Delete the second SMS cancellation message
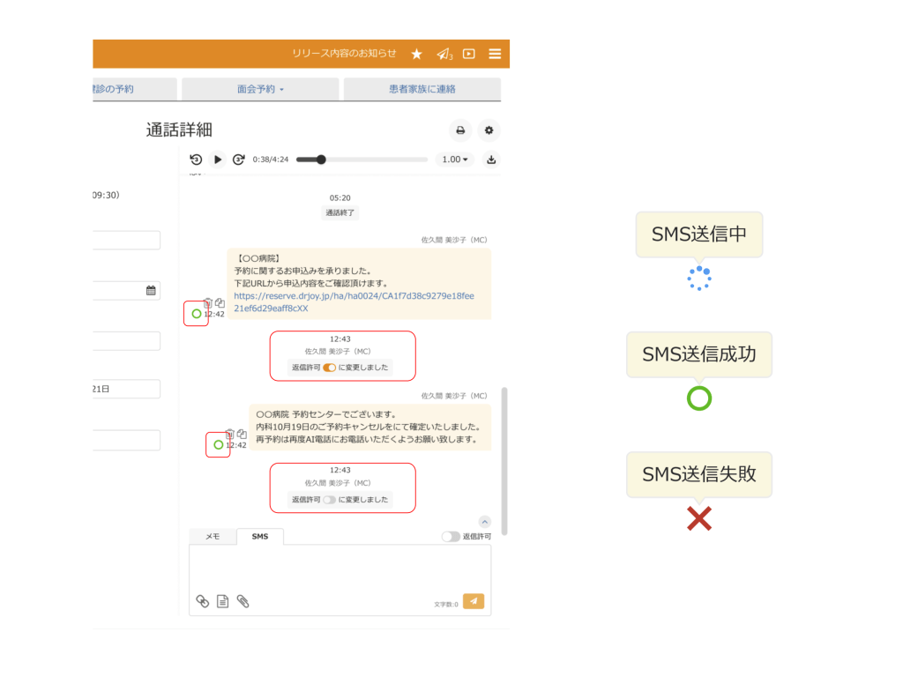Screen dimensions: 903x677 click(x=230, y=434)
